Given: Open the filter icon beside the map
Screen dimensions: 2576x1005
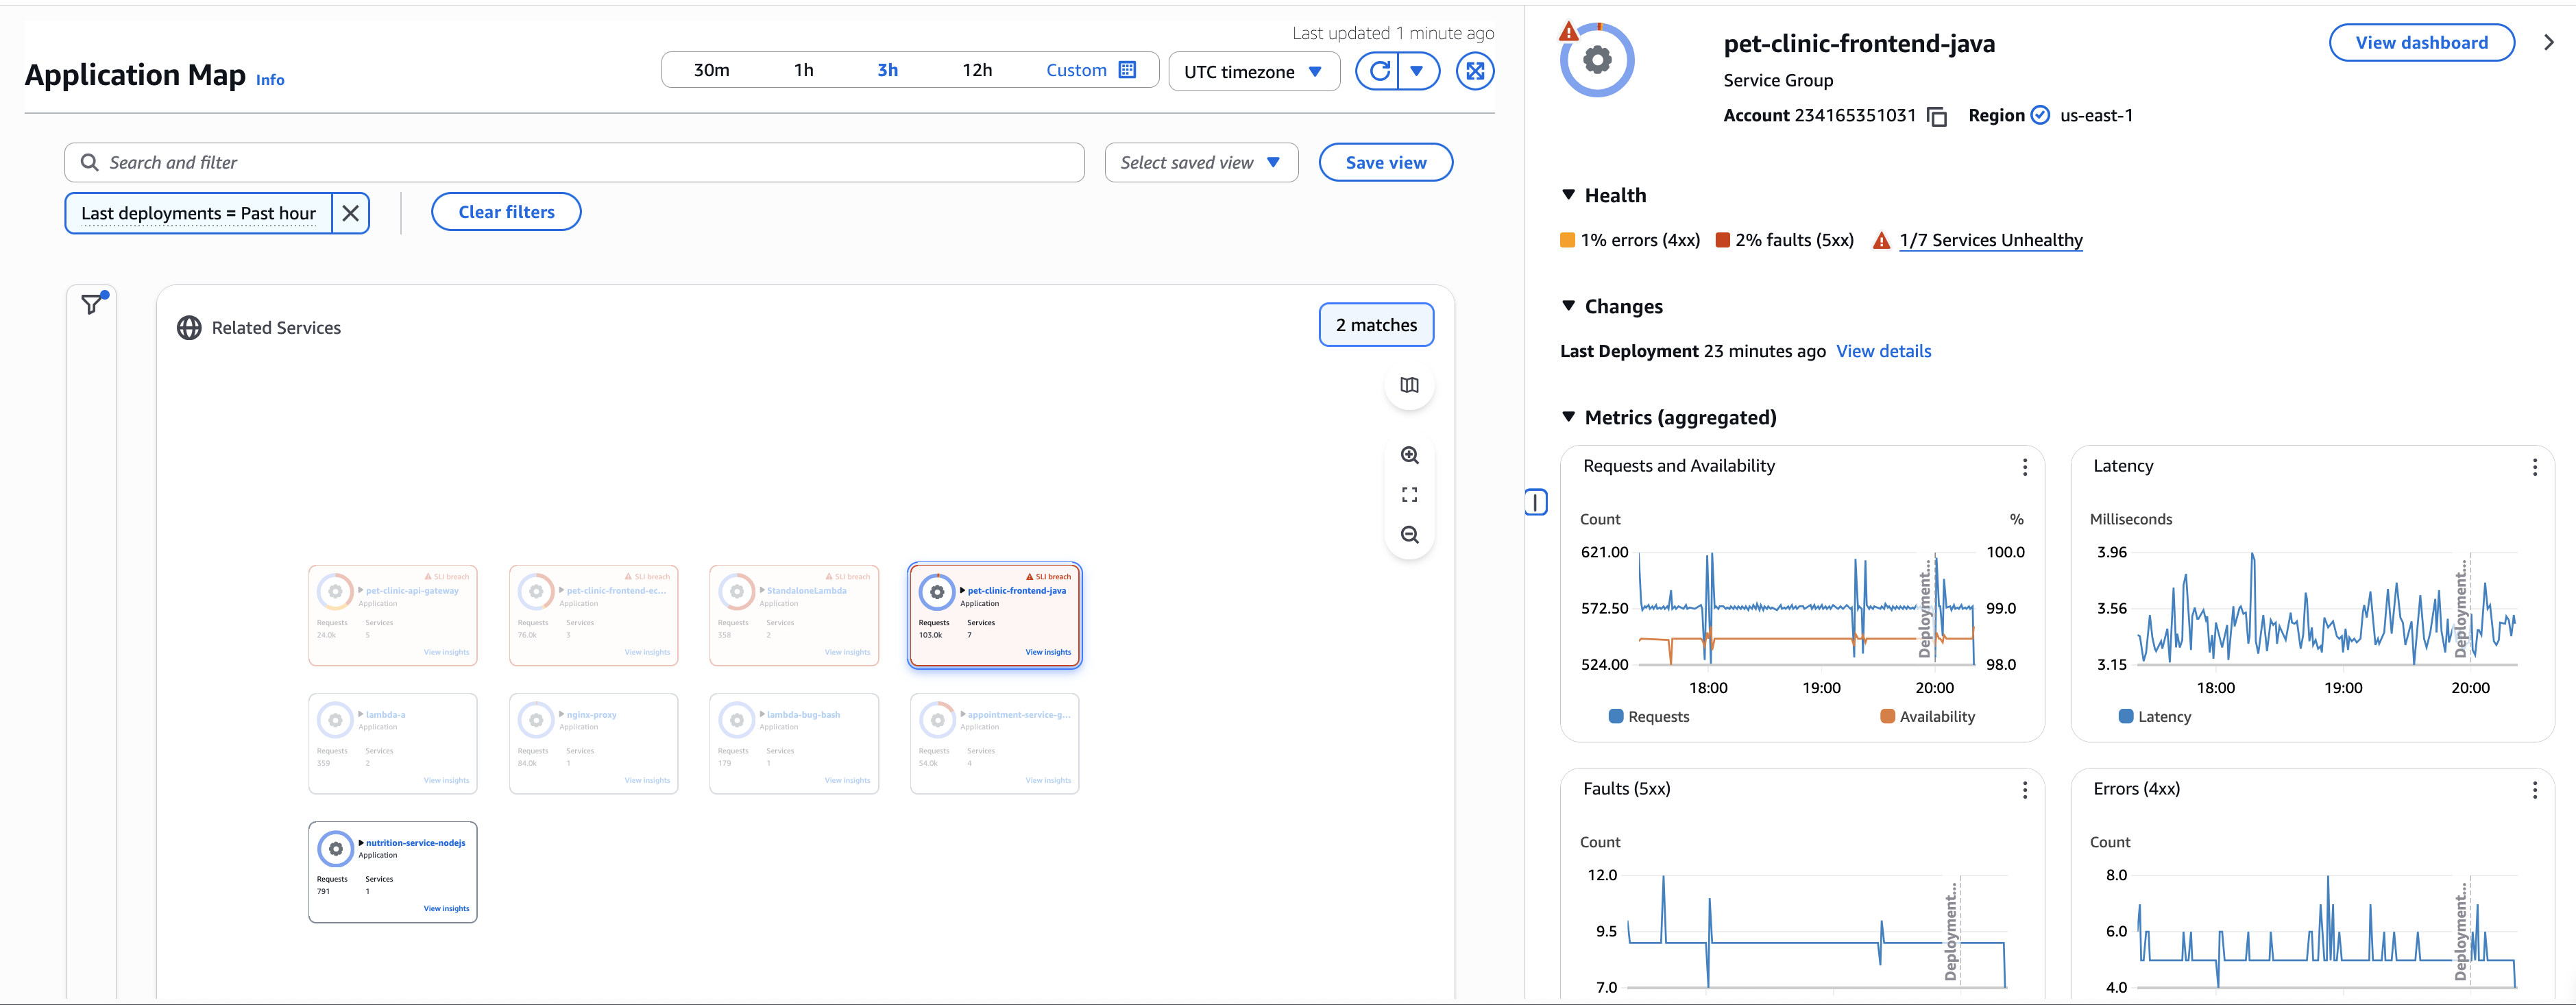Looking at the screenshot, I should [91, 303].
